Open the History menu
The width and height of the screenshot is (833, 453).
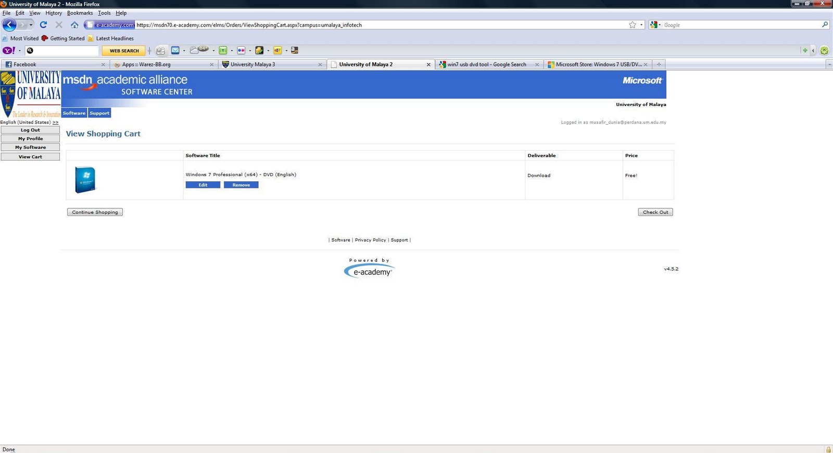click(54, 13)
